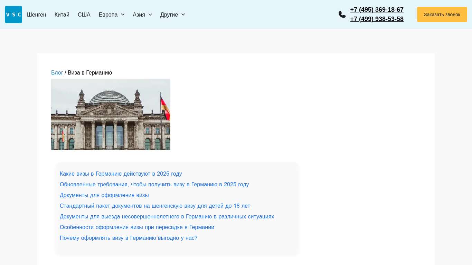The width and height of the screenshot is (472, 265).
Task: Open Особенности оформления визы при пересадке
Action: click(137, 227)
